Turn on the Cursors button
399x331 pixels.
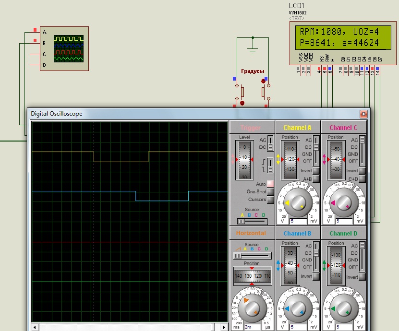click(270, 199)
